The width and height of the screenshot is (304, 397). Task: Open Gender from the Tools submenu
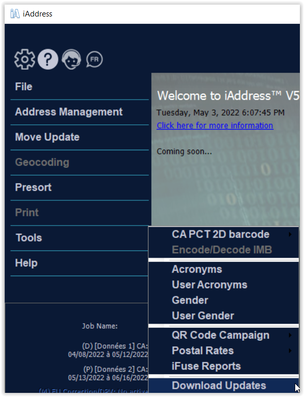pyautogui.click(x=224, y=300)
